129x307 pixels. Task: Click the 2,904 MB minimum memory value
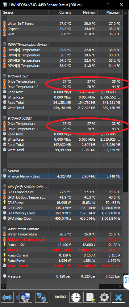pos(88,176)
